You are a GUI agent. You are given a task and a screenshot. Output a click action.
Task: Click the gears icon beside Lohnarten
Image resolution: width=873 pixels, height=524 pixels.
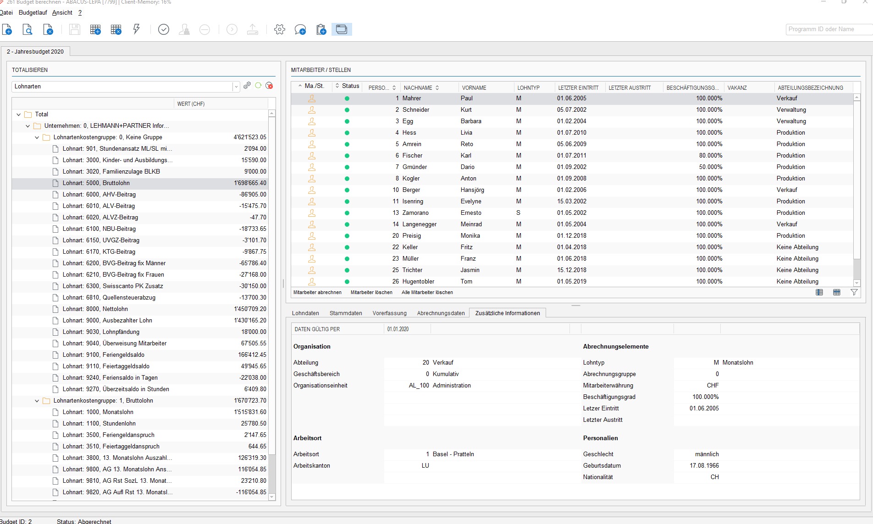[247, 86]
